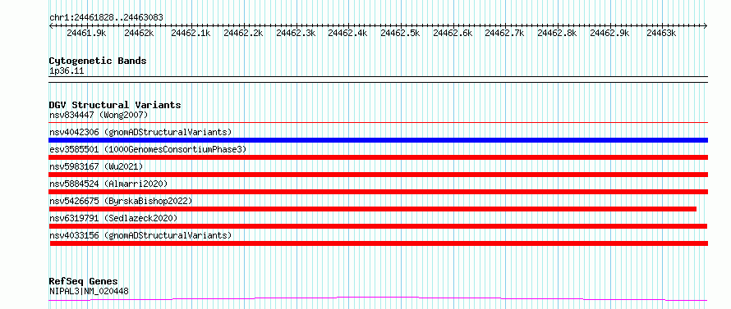The height and width of the screenshot is (309, 731).
Task: Click the thin red nsv834447 variant line
Action: pos(378,122)
